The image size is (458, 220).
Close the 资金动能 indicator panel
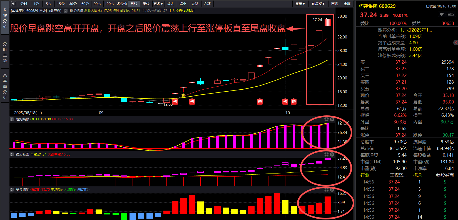click(332, 190)
